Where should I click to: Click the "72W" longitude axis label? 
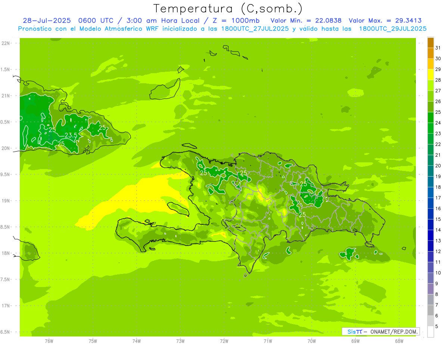click(224, 341)
